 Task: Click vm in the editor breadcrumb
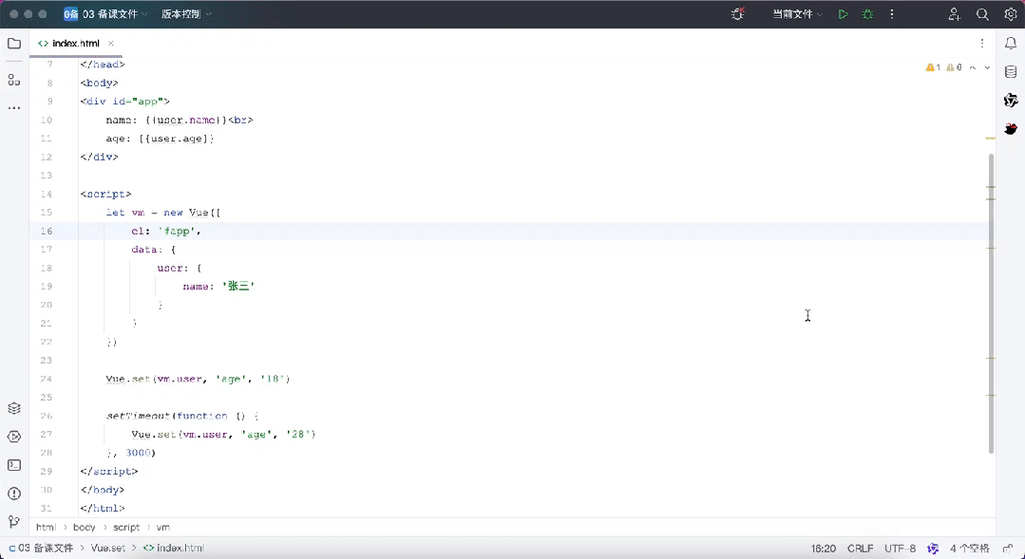[x=162, y=527]
